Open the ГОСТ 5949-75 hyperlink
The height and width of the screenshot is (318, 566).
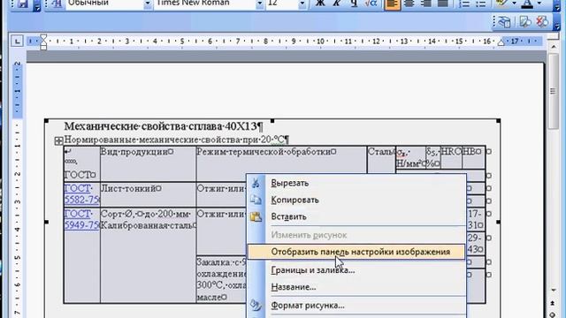pyautogui.click(x=81, y=219)
